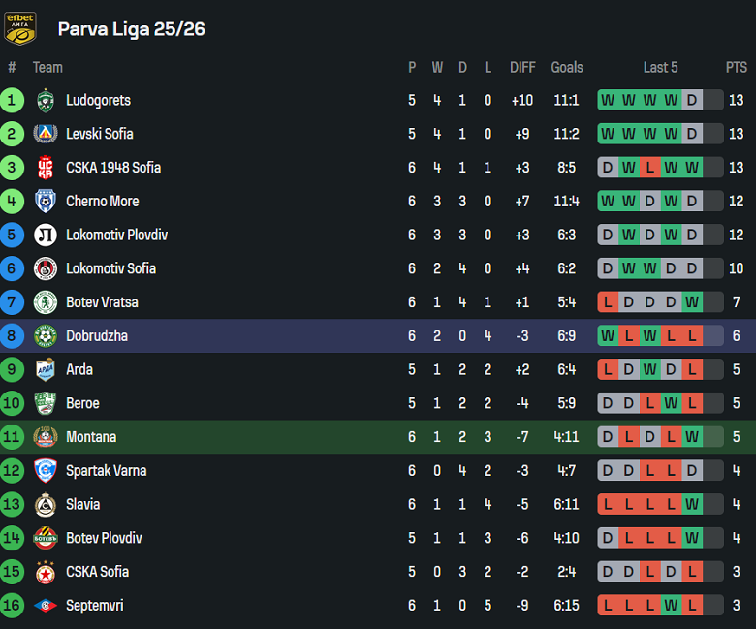This screenshot has width=756, height=629.
Task: Sort table by Goals column header
Action: coord(567,67)
